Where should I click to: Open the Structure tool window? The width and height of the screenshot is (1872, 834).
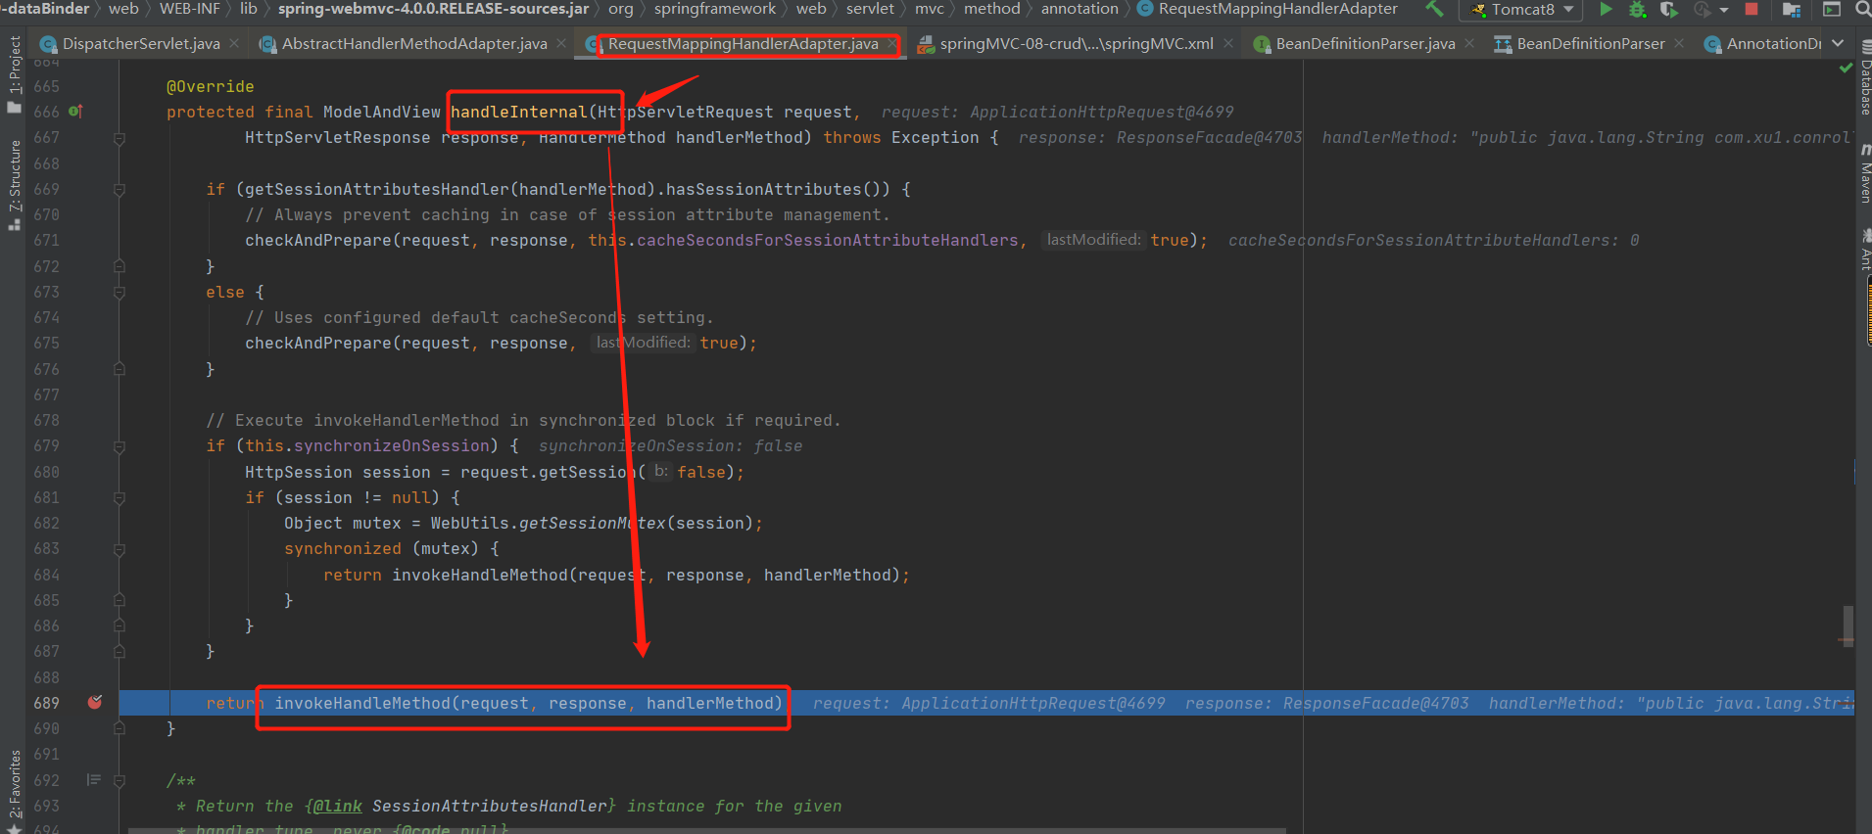14,184
